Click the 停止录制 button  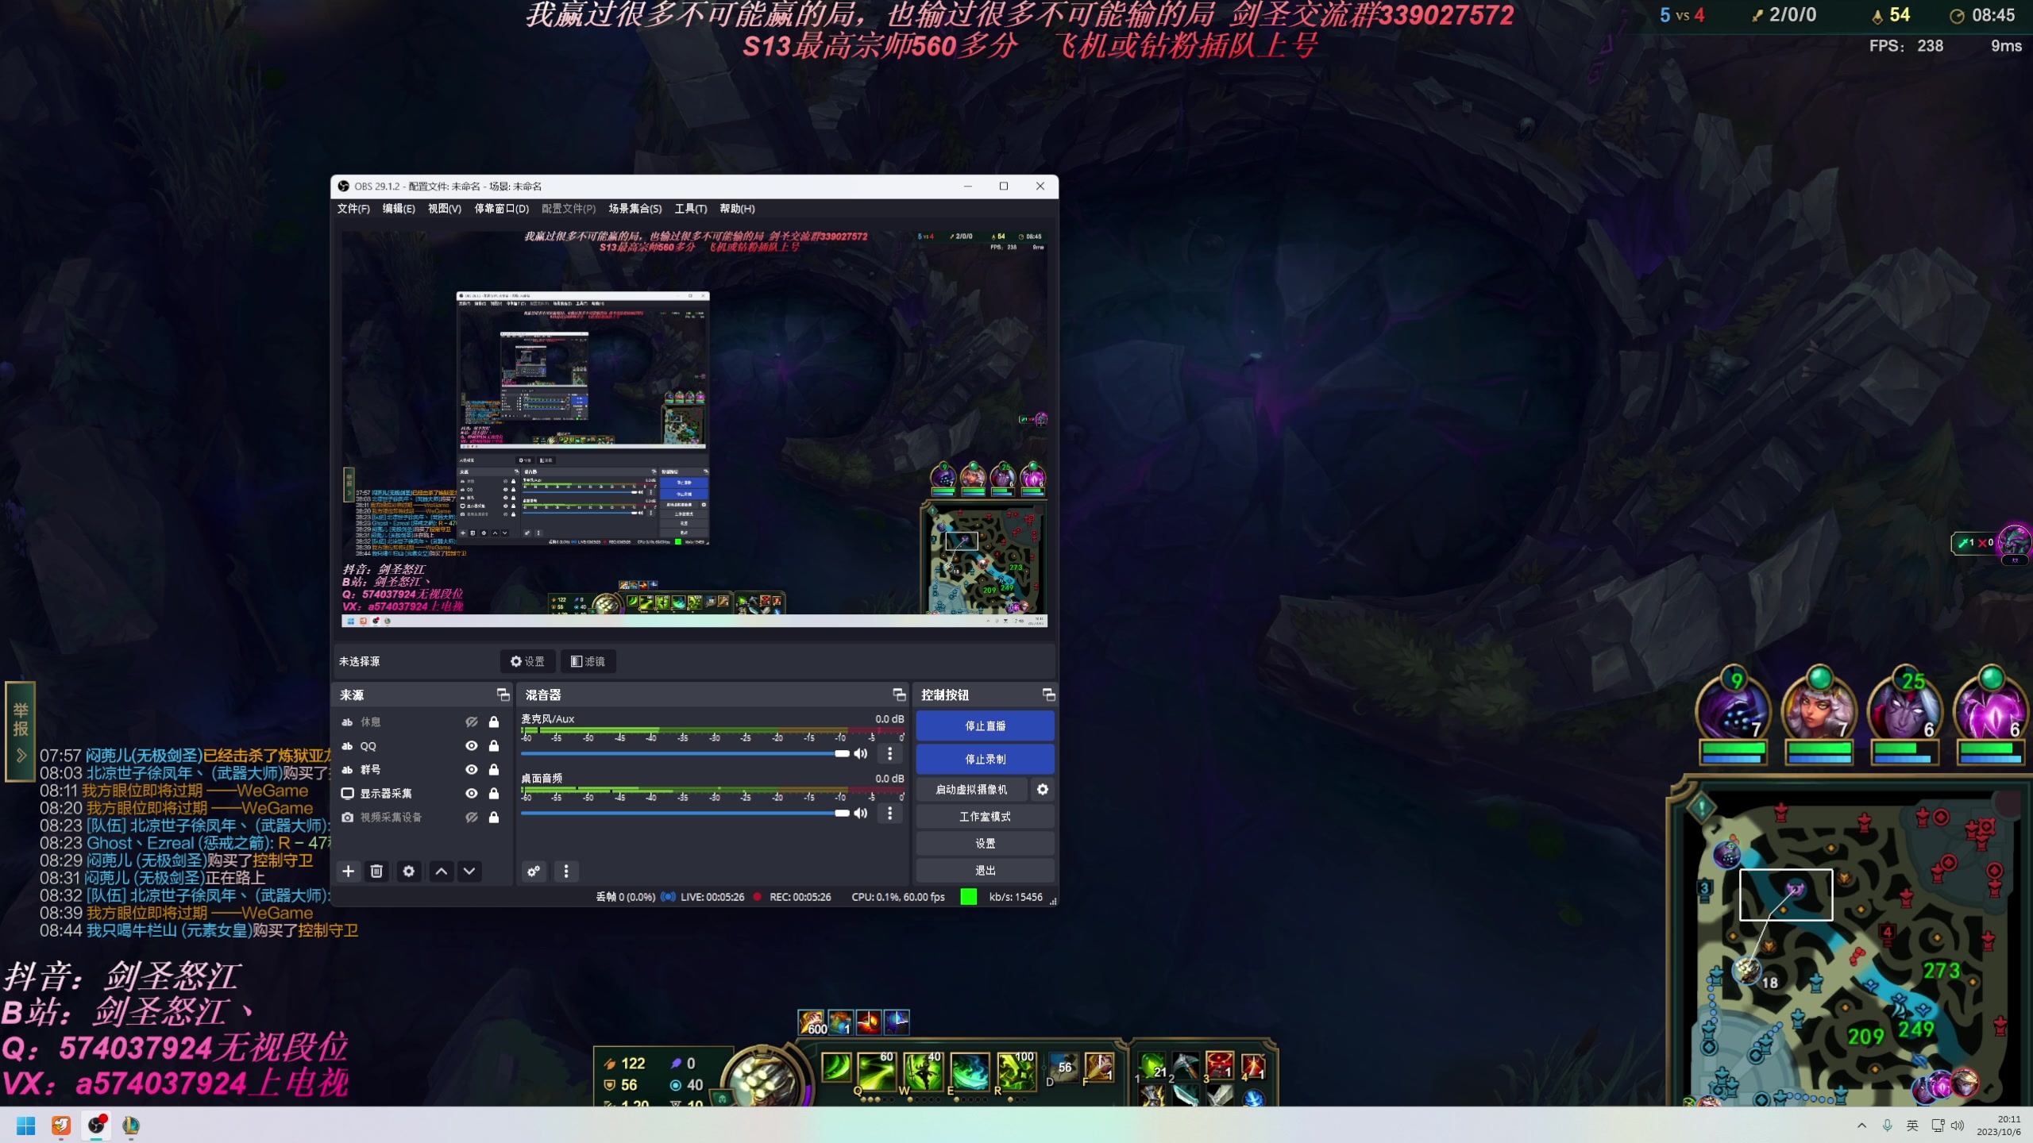point(985,759)
